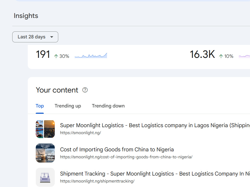The image size is (250, 187).
Task: Open the Cost of Importing Goods title link
Action: [x=117, y=149]
